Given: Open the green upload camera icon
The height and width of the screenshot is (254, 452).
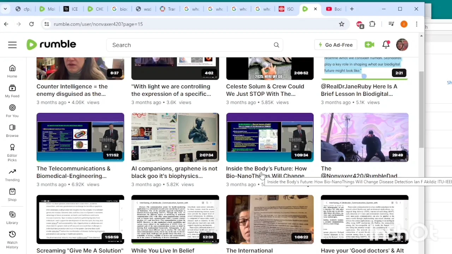Looking at the screenshot, I should pyautogui.click(x=369, y=45).
